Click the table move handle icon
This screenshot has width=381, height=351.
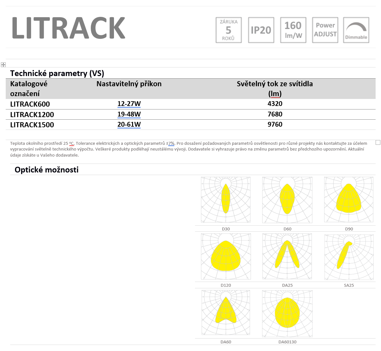click(3, 65)
